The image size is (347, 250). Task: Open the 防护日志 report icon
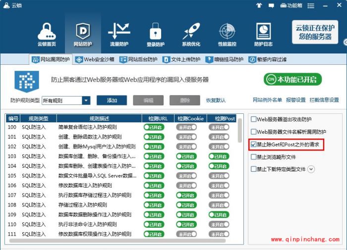263,34
